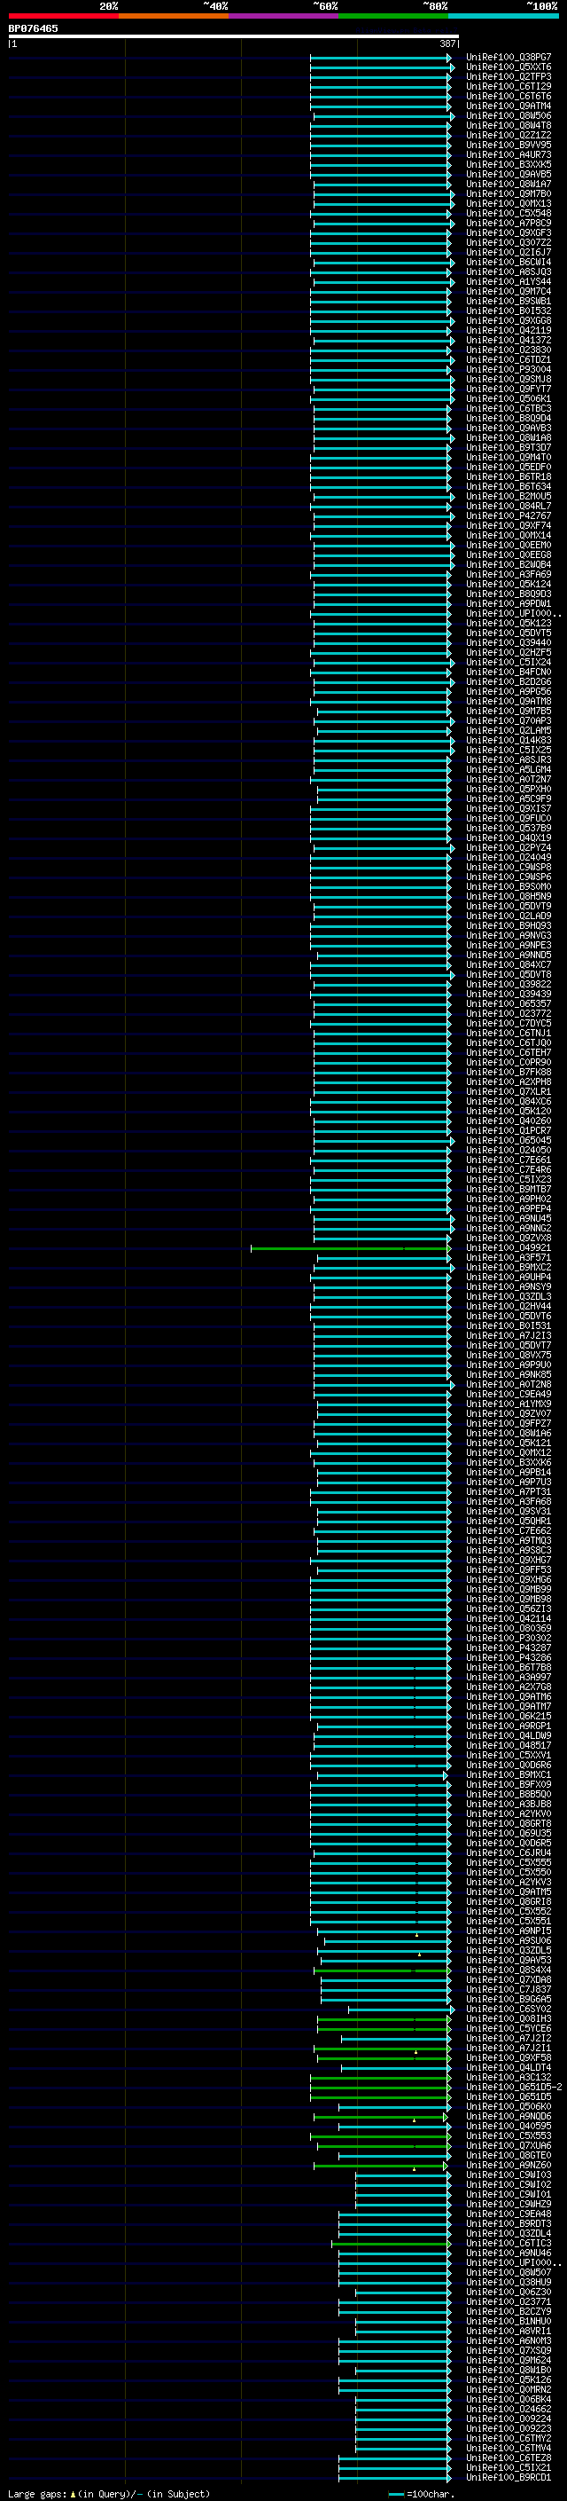Select hit label UniRef100_C6TI29

[509, 86]
